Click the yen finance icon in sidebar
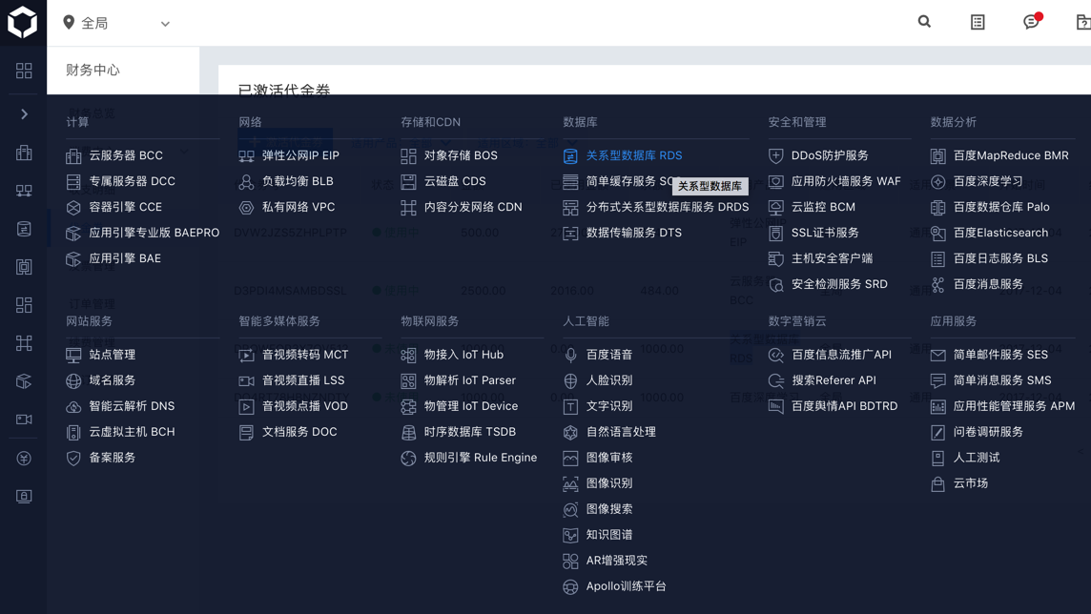This screenshot has width=1091, height=614. pyautogui.click(x=24, y=459)
